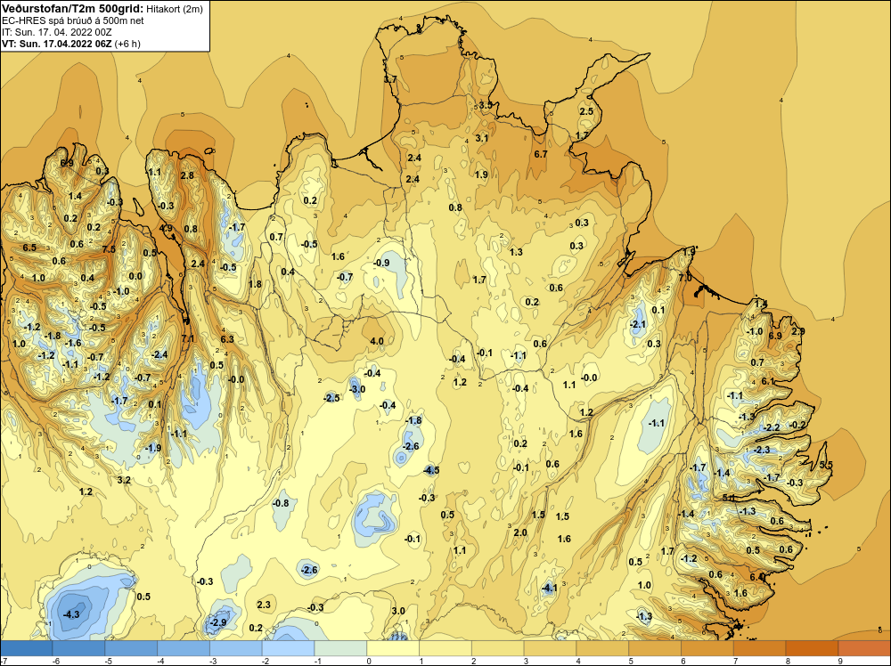891x666 pixels.
Task: Click the 2.8 temperature reading
Action: point(187,175)
